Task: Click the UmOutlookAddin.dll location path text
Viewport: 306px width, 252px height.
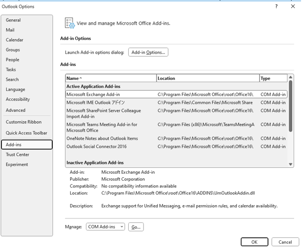Action: (178, 193)
